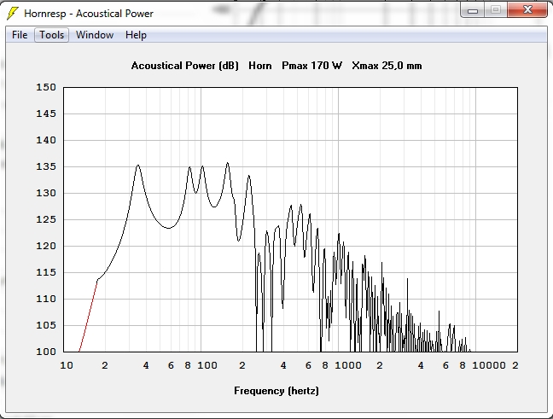Click the 'Horn' label in chart heading
Viewport: 553px width, 419px height.
260,66
